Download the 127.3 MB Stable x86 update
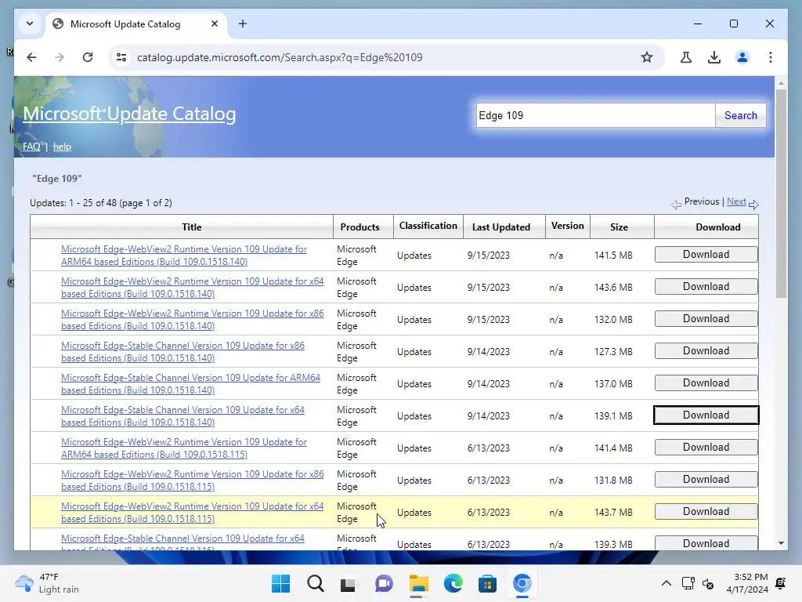The image size is (802, 602). [706, 350]
